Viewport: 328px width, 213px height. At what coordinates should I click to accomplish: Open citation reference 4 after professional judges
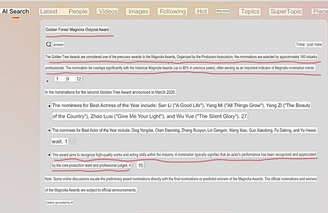pos(130,165)
